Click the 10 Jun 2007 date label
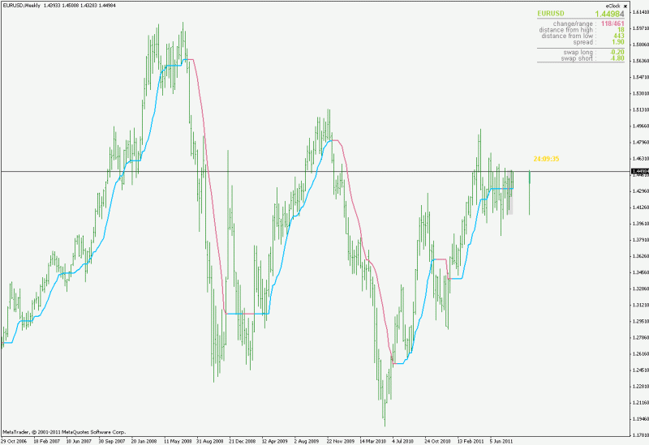The width and height of the screenshot is (649, 445). point(79,441)
